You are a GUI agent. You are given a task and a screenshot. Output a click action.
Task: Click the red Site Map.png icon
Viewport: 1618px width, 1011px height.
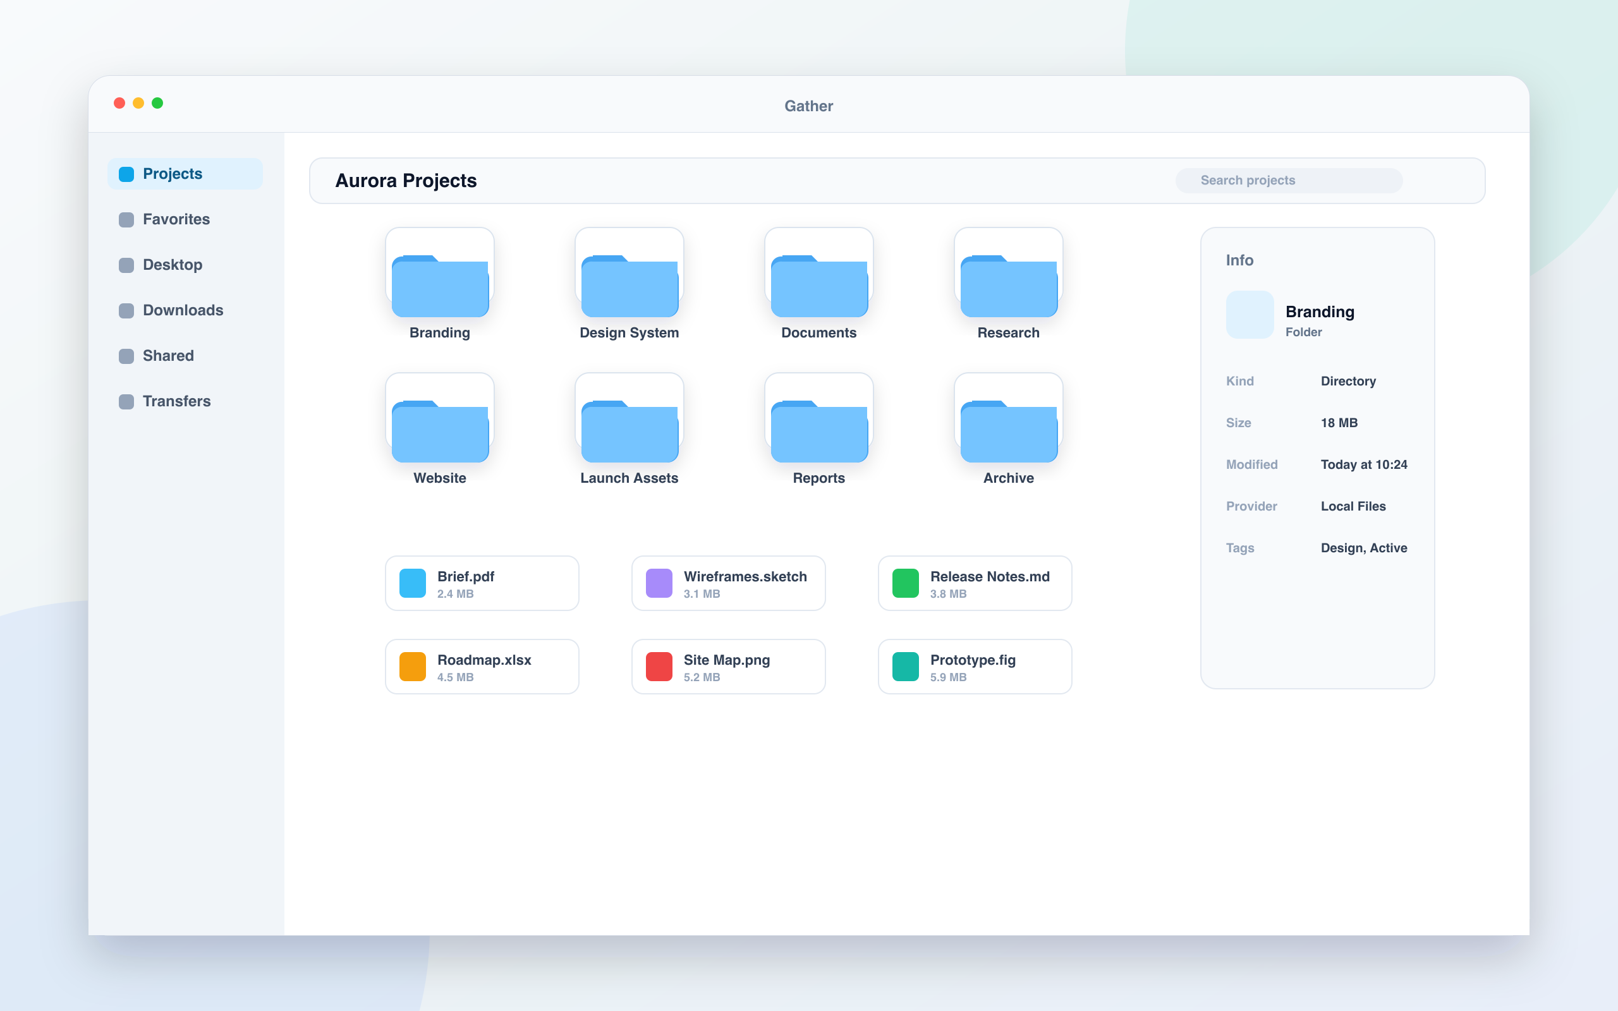point(659,667)
